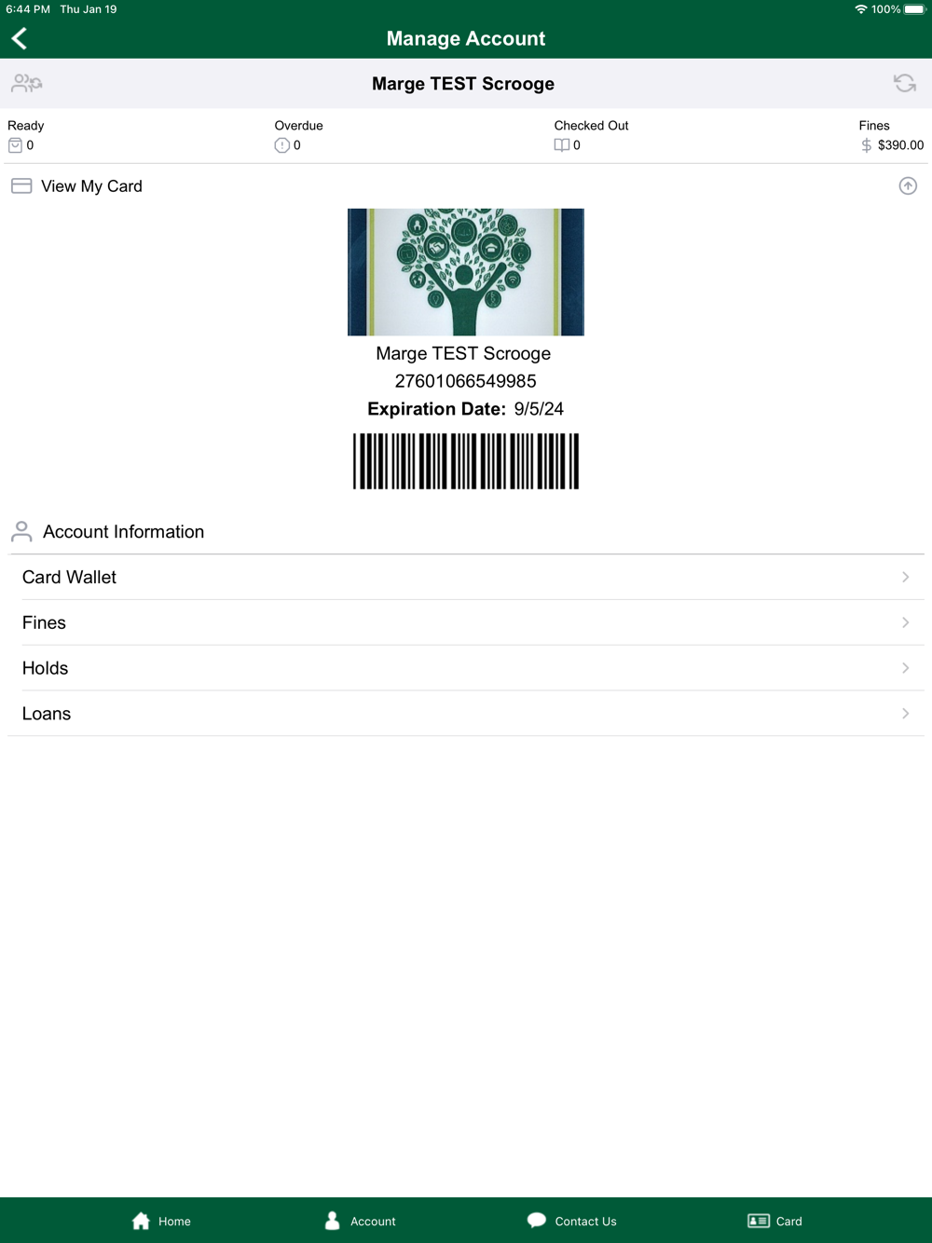The height and width of the screenshot is (1243, 932).
Task: Switch to the Home tab
Action: (x=161, y=1221)
